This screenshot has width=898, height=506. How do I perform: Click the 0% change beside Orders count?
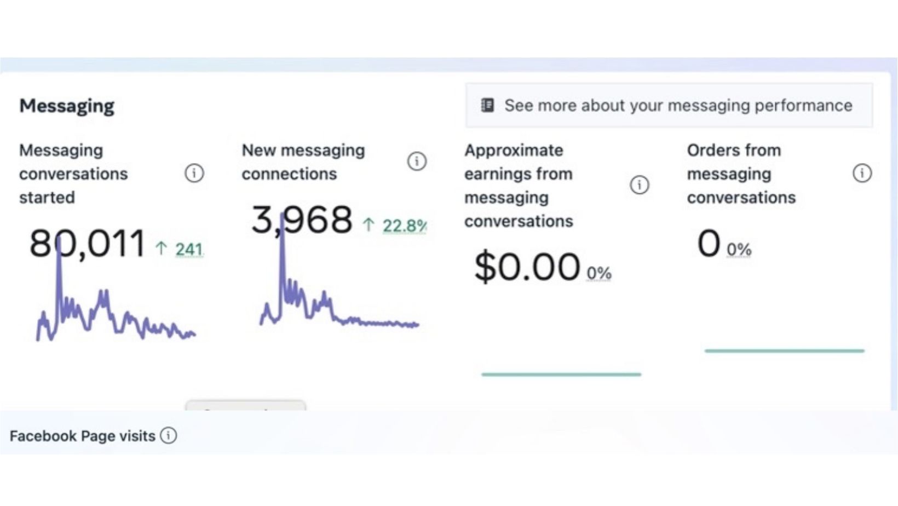pos(739,250)
